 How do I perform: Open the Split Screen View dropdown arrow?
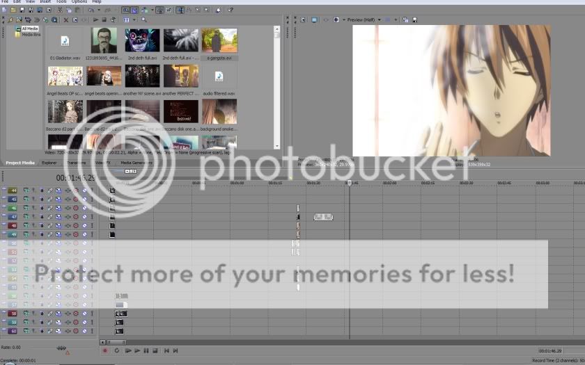(344, 19)
